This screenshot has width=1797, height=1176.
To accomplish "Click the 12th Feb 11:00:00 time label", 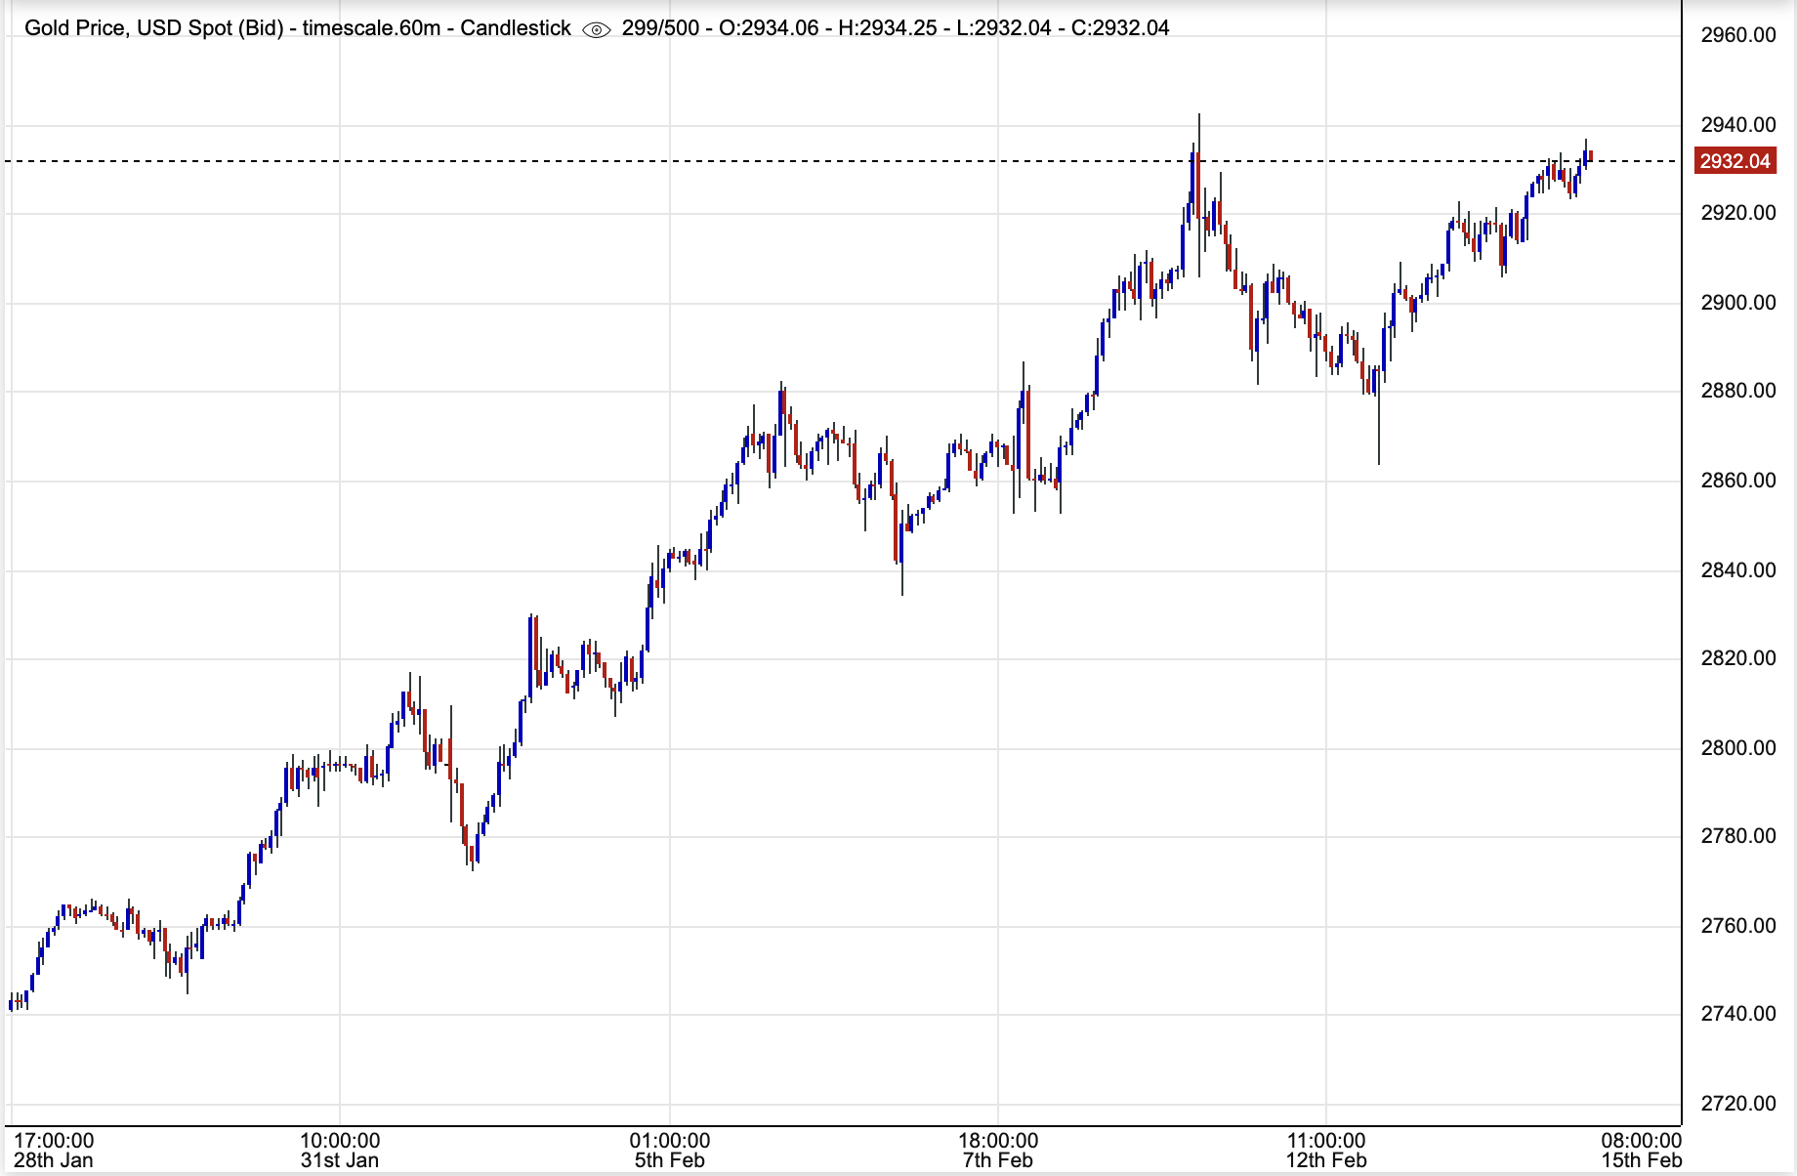I will pos(1326,1151).
